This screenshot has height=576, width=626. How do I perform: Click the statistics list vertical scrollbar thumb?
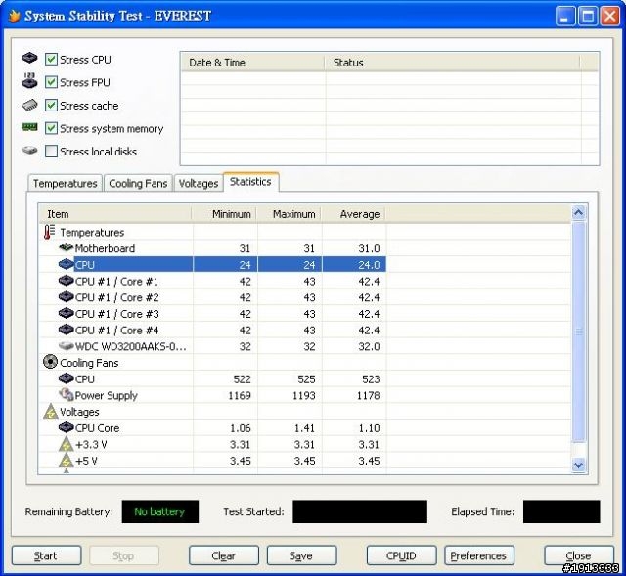coord(578,332)
